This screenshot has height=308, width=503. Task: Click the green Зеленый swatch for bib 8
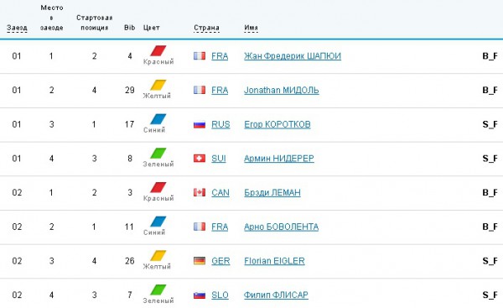pos(158,154)
